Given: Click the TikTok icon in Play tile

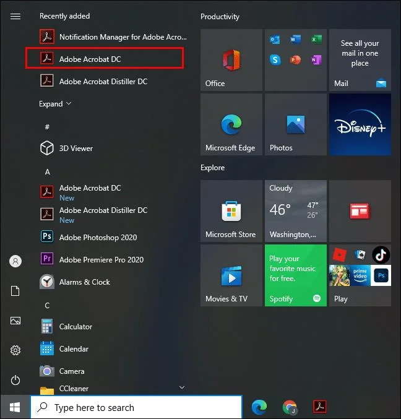Looking at the screenshot, I should (x=381, y=254).
